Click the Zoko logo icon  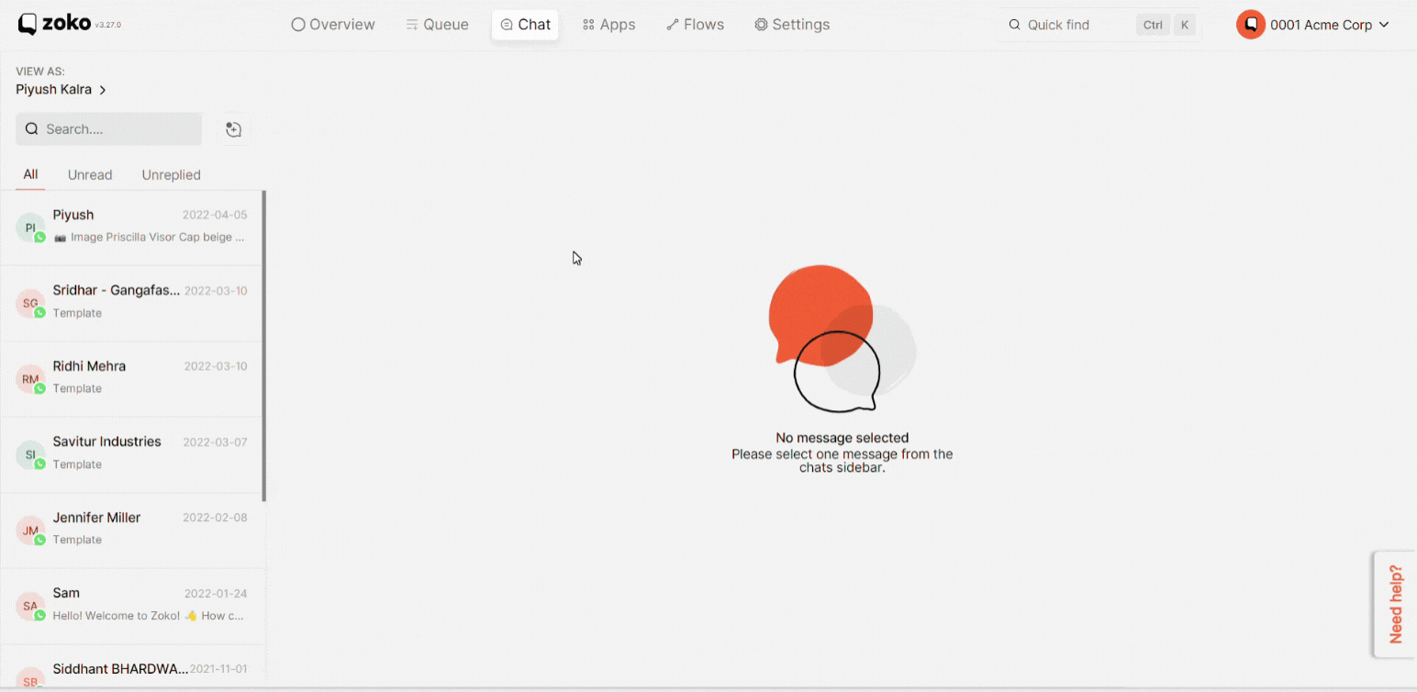click(x=28, y=25)
